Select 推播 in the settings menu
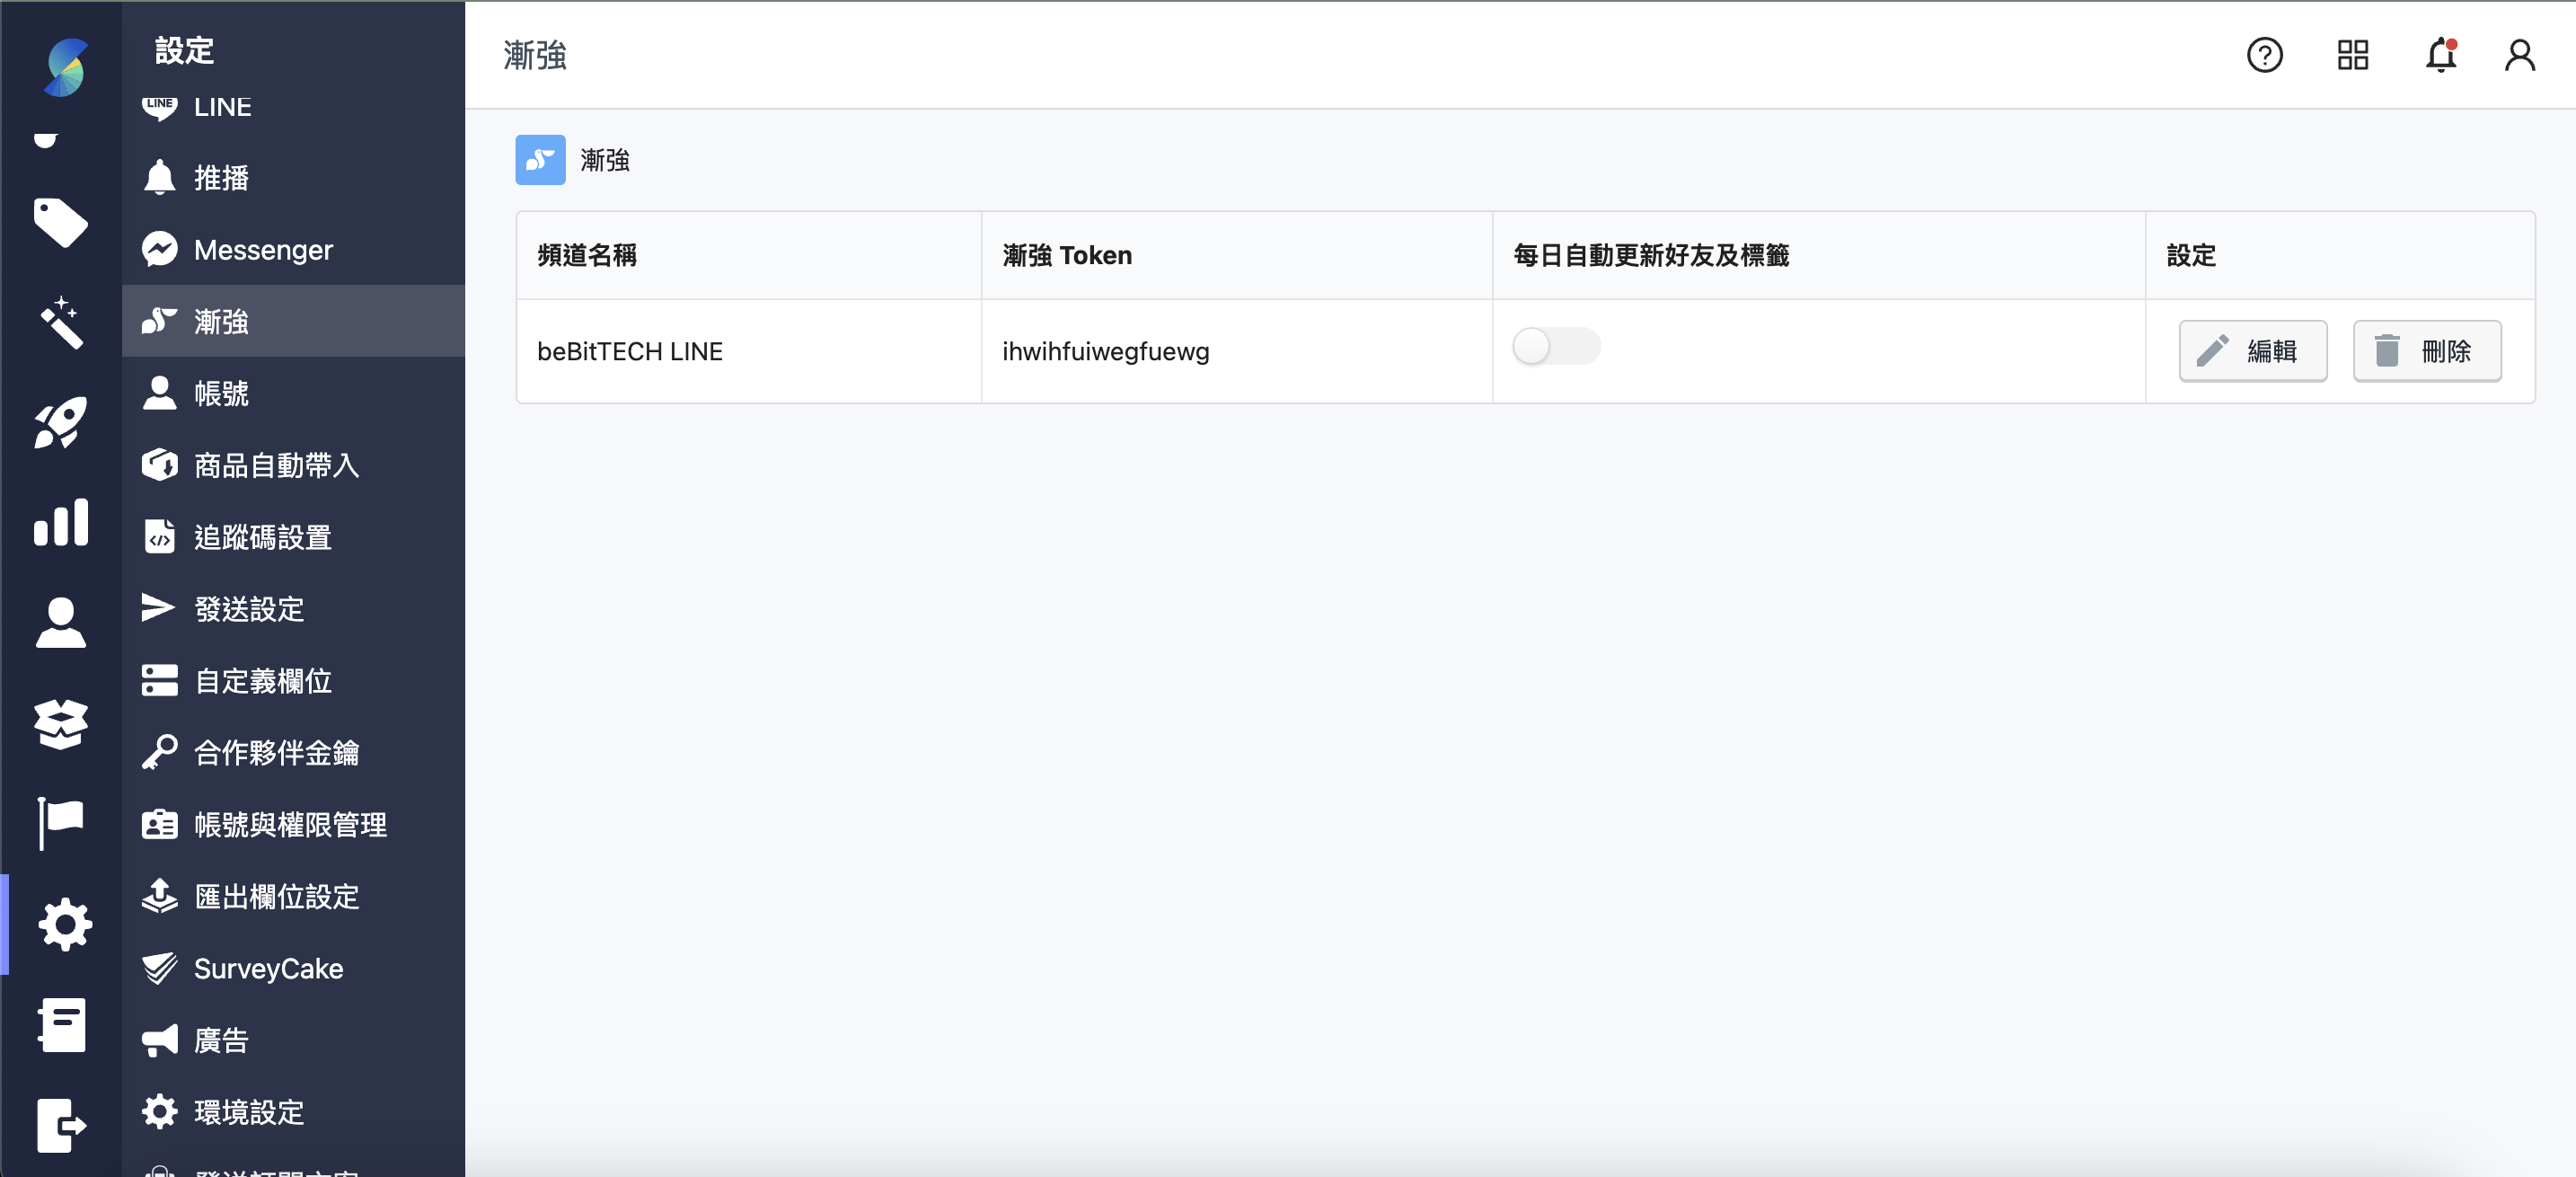 pos(222,178)
